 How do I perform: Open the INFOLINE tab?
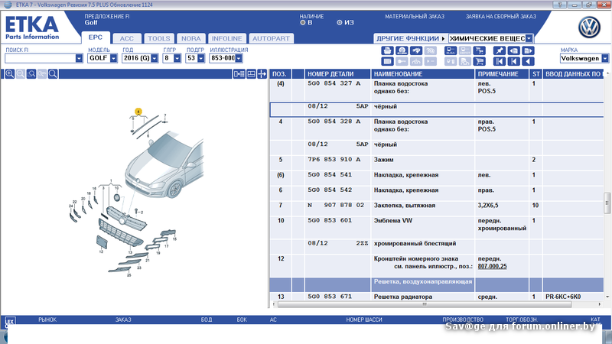(x=226, y=38)
